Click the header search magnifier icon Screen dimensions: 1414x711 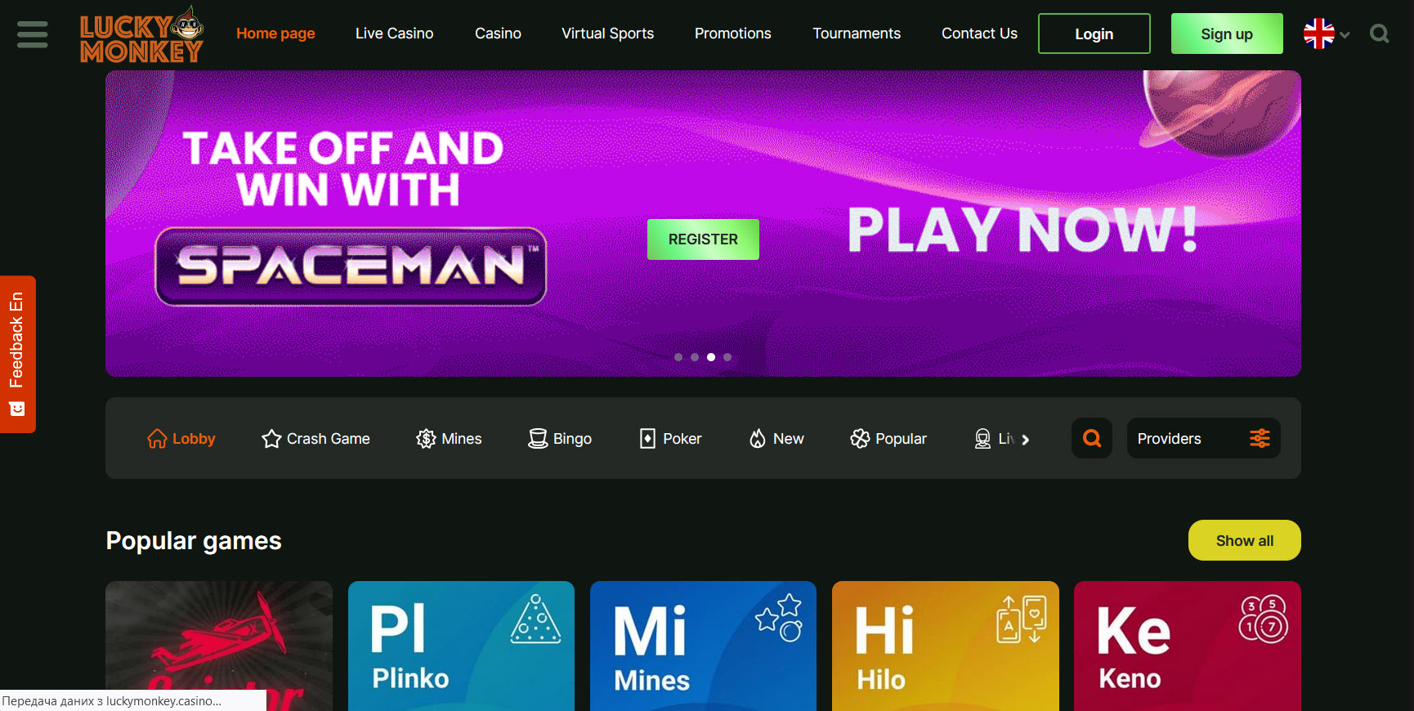click(x=1380, y=34)
